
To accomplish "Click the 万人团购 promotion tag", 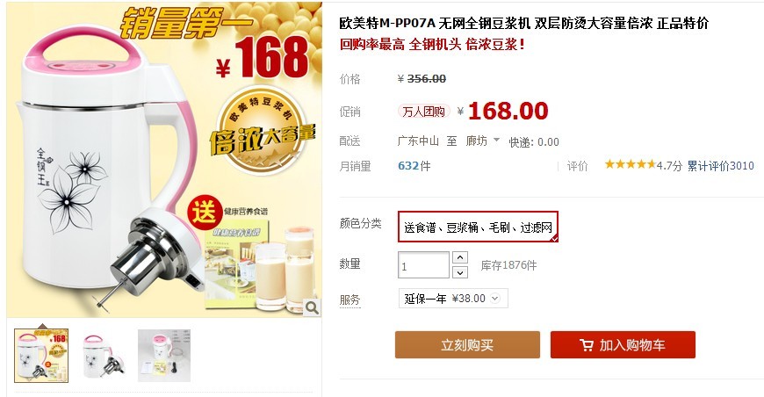I will pyautogui.click(x=424, y=112).
